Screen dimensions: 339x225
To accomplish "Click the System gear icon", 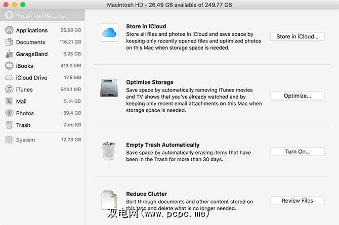I will (9, 140).
